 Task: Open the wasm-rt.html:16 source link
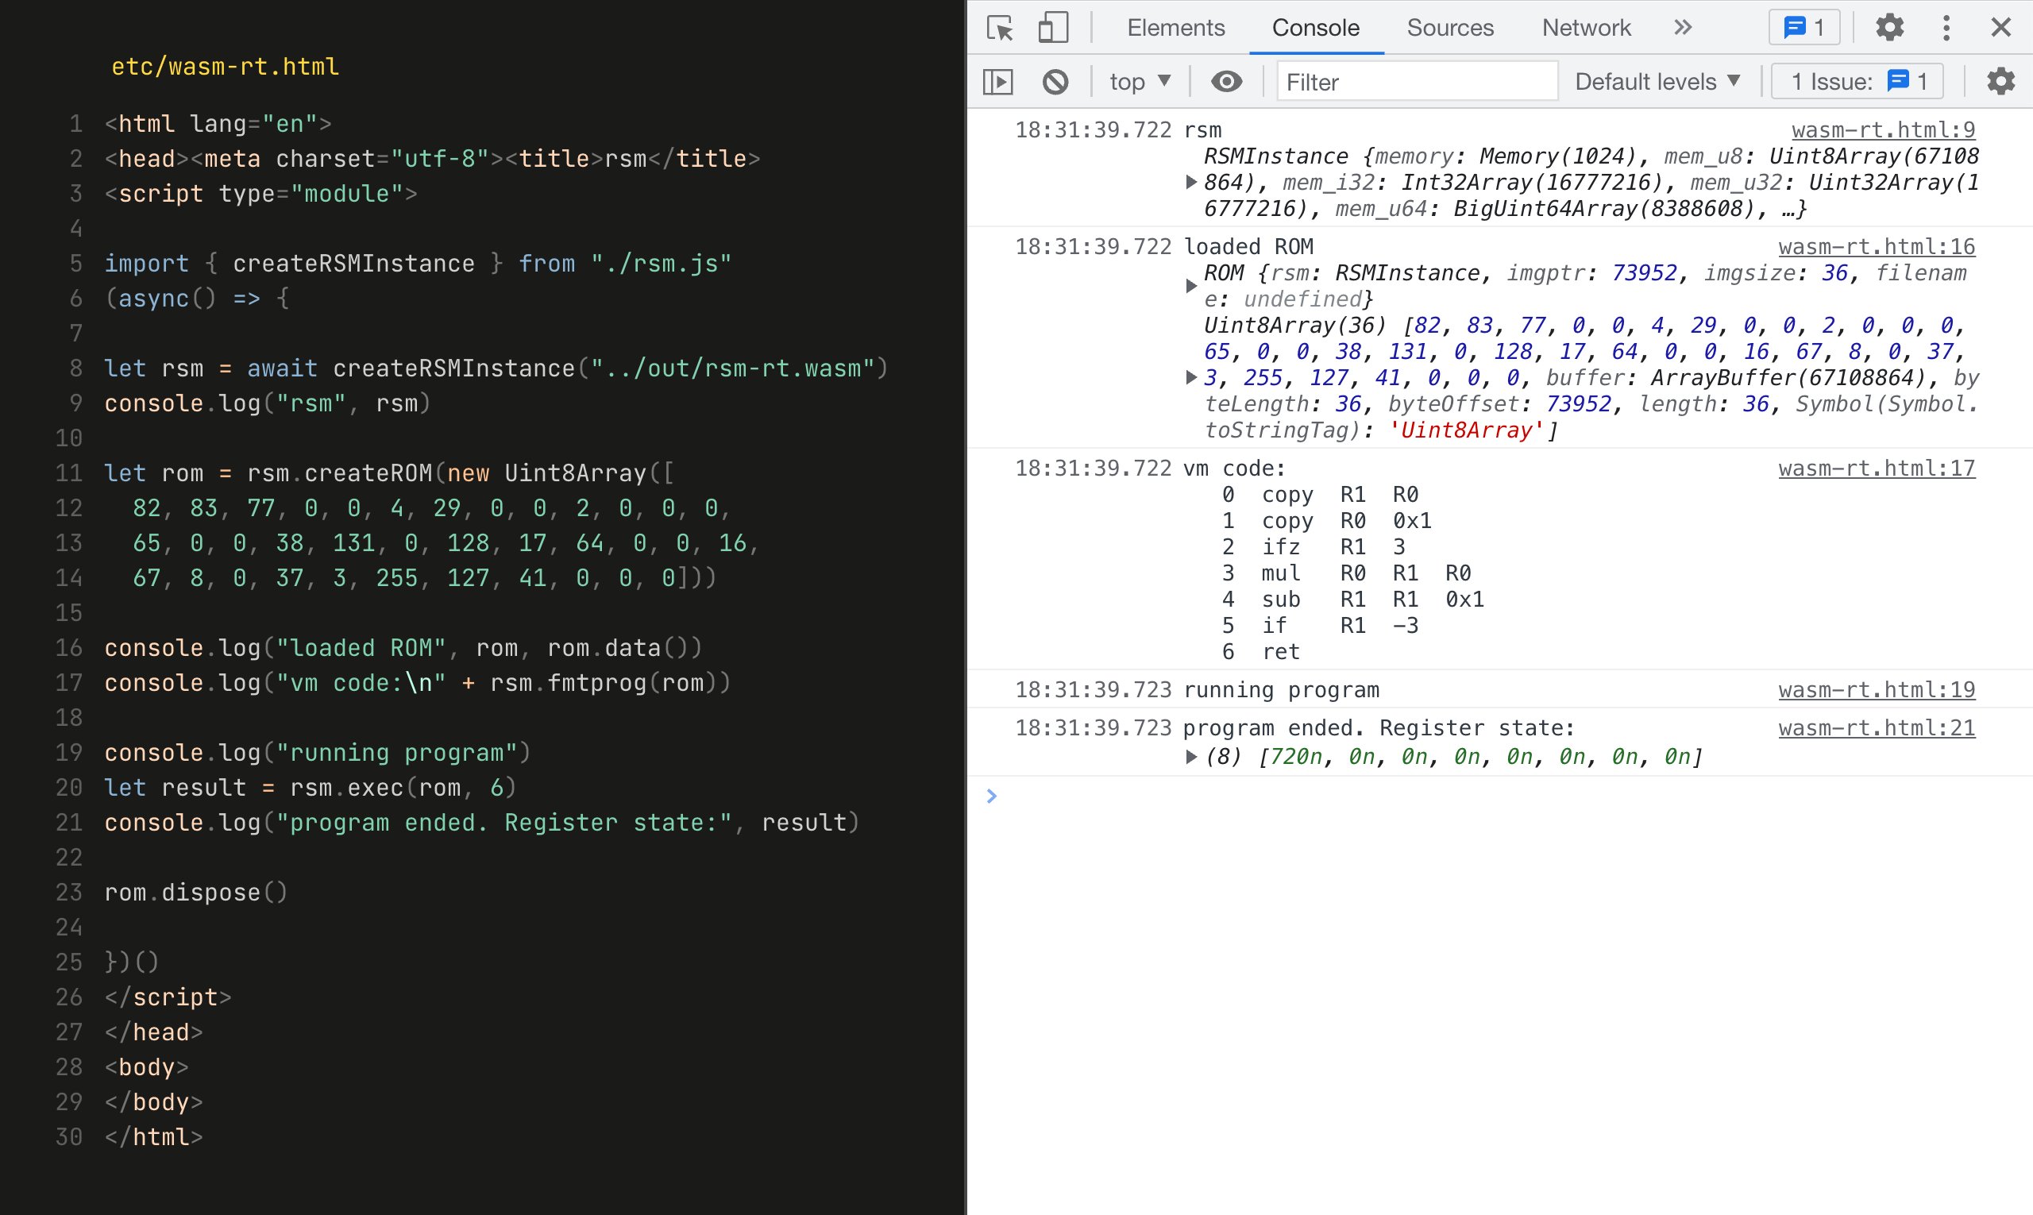coord(1875,245)
